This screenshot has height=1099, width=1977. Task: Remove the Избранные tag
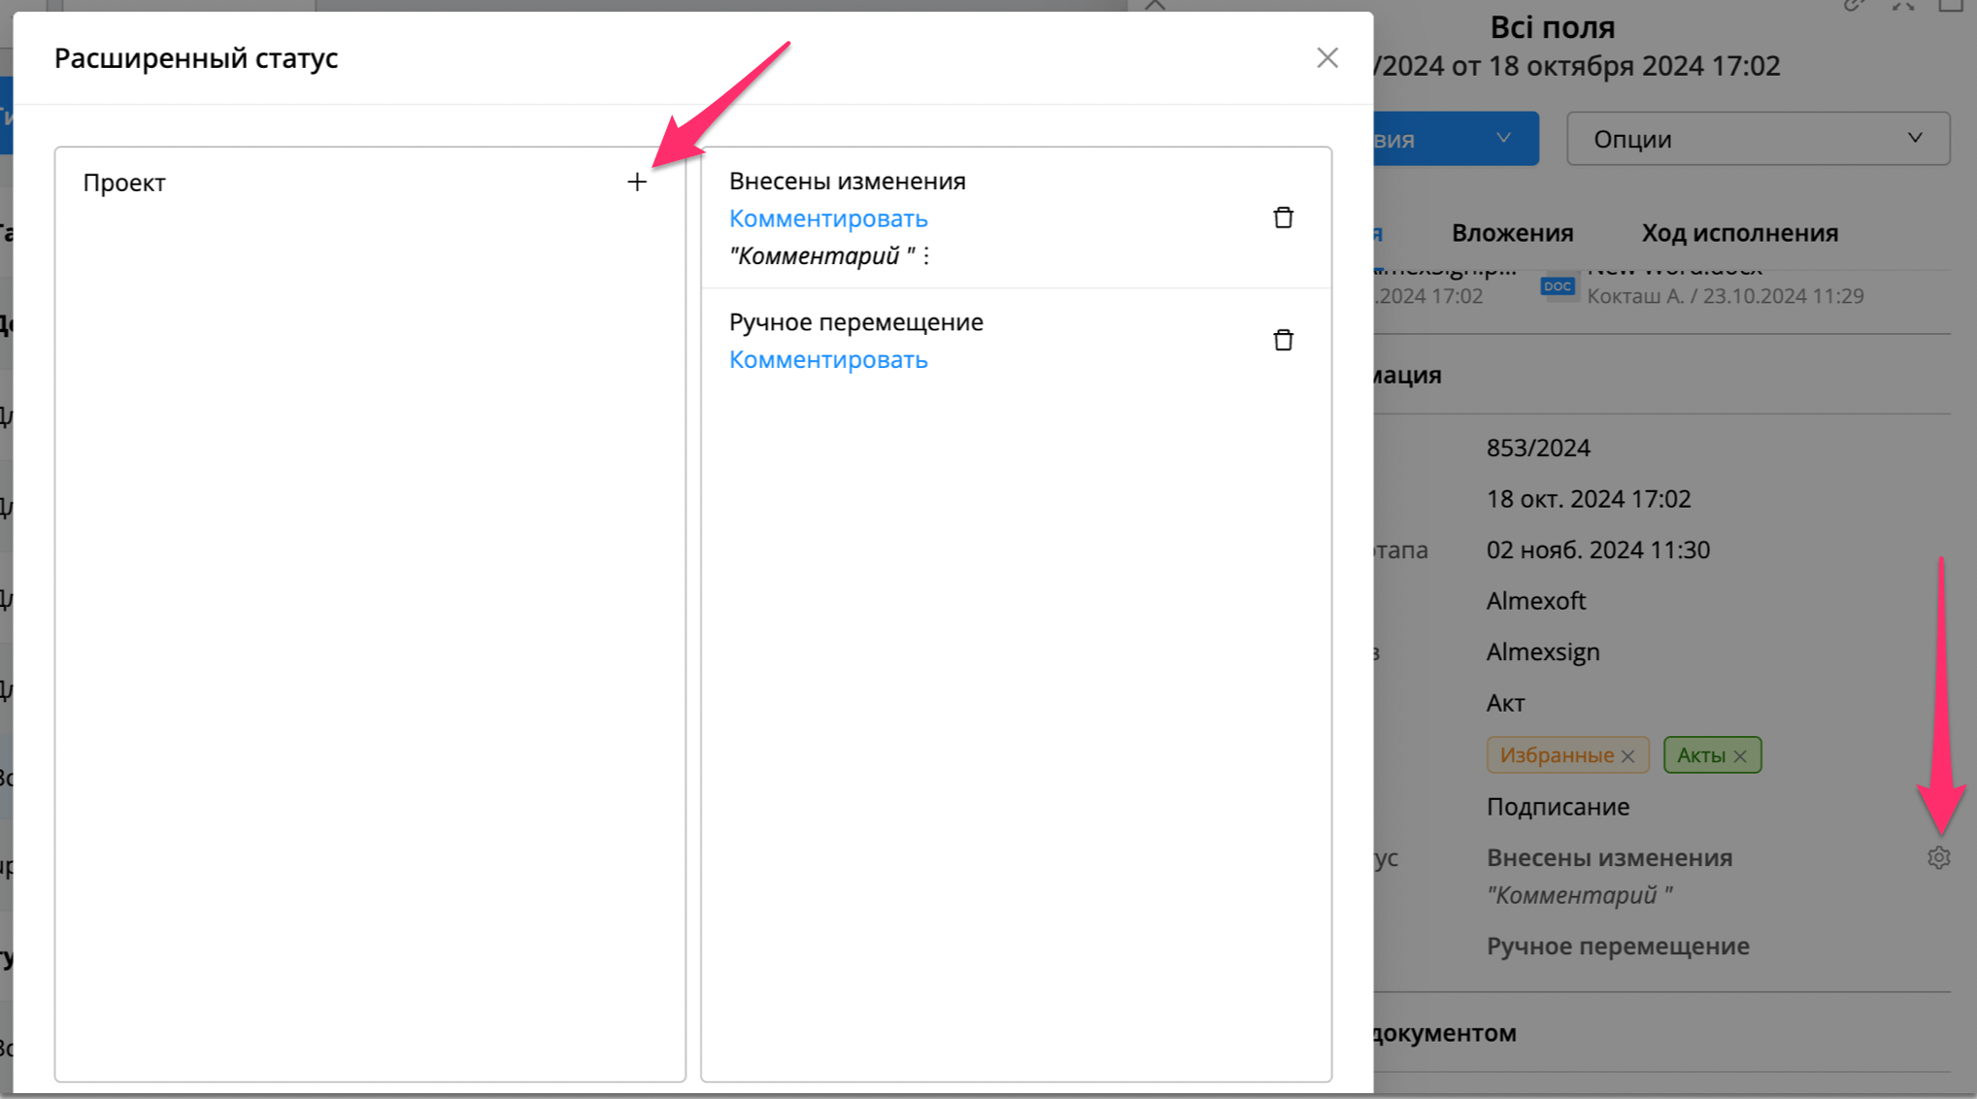pos(1628,755)
